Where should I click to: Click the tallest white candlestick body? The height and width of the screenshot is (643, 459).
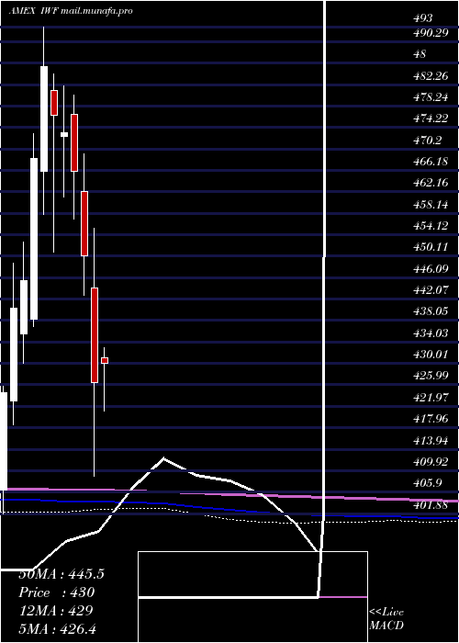34,239
